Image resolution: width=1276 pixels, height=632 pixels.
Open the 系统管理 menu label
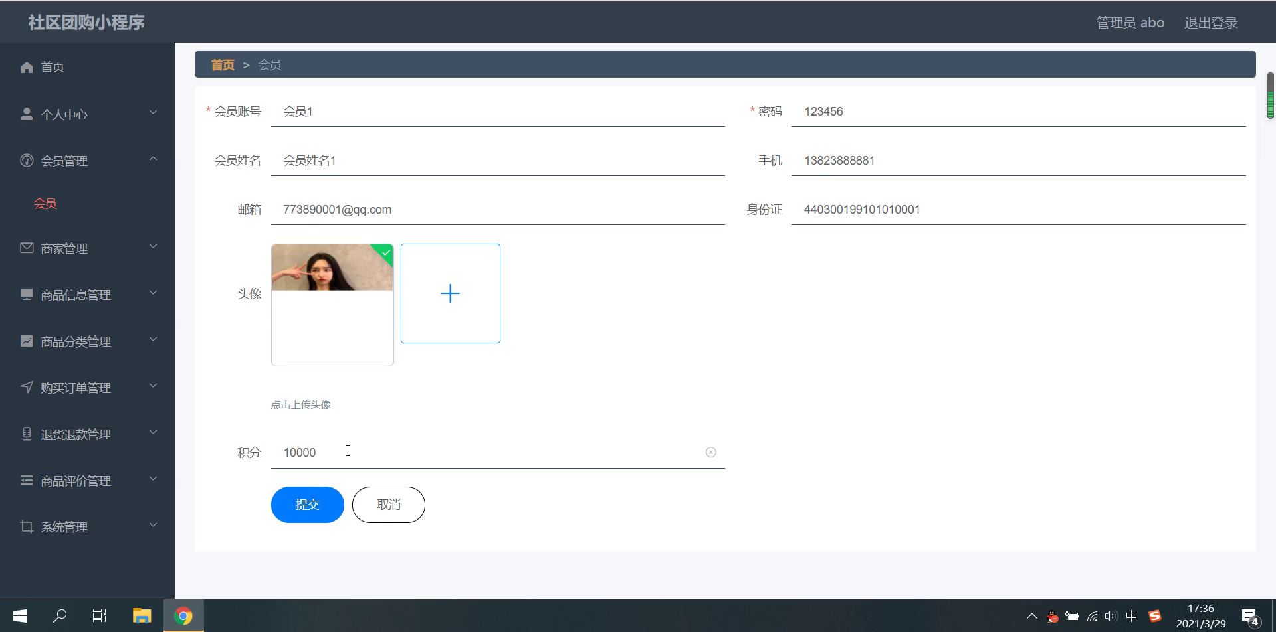[x=64, y=527]
